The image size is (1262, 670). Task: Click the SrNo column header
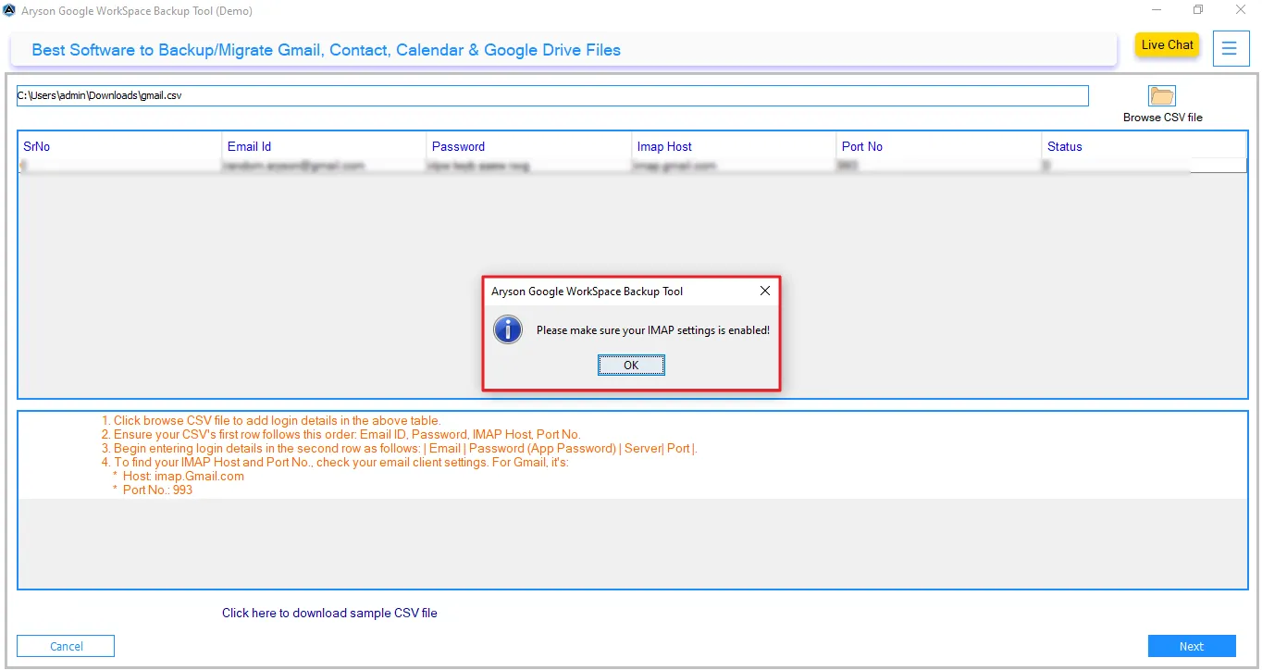point(35,146)
